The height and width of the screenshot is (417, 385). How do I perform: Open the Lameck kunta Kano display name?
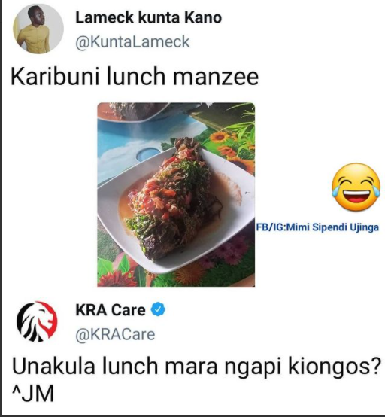coord(149,17)
